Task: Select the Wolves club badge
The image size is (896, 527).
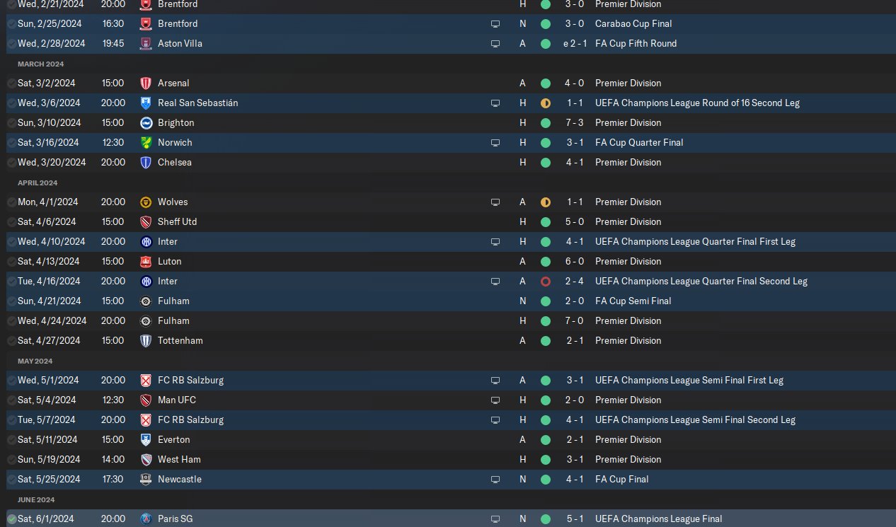Action: tap(146, 202)
